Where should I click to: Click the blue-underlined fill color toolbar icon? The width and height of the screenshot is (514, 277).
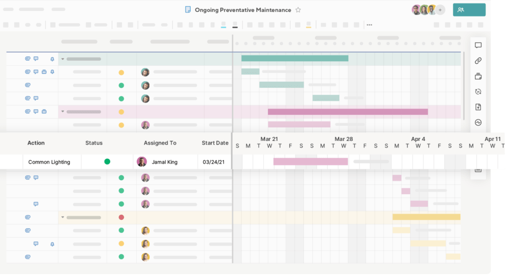tap(223, 25)
